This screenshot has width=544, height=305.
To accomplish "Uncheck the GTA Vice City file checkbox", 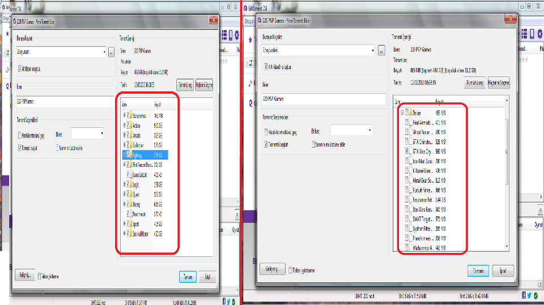I will pos(407,151).
